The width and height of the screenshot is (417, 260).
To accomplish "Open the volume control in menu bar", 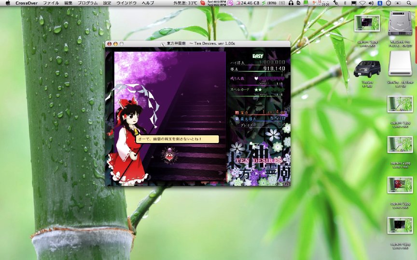I will coord(371,3).
